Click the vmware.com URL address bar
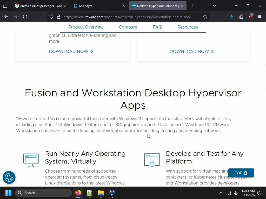 point(127,17)
